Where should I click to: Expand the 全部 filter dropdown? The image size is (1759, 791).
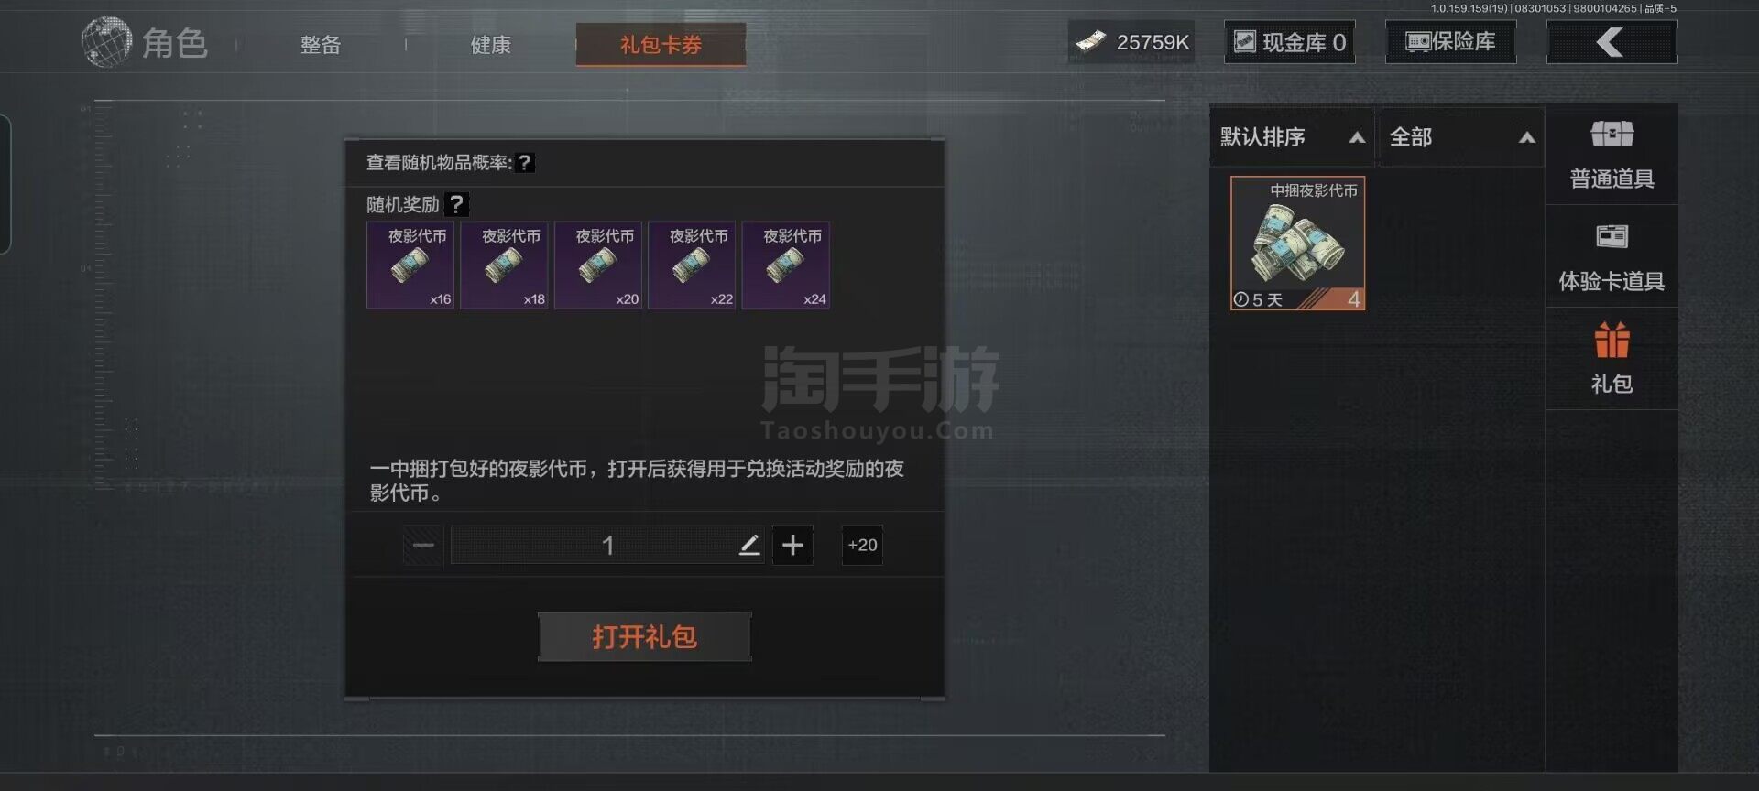click(1461, 137)
